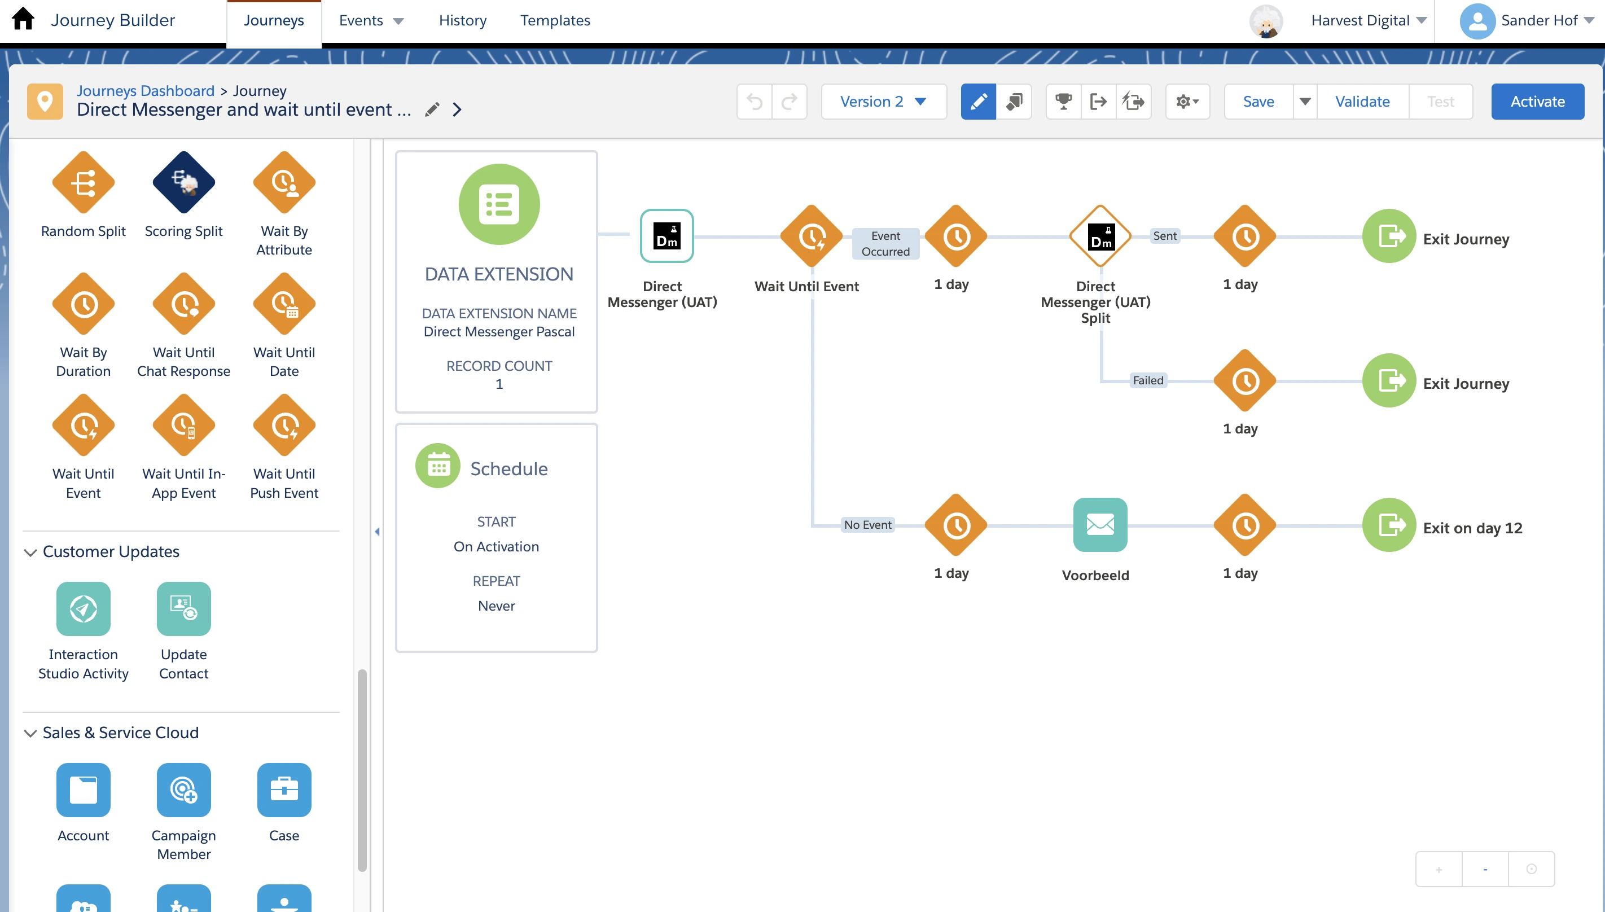Select the Wait Until Push Event activity icon
Screen dimensions: 1605x912
(284, 425)
